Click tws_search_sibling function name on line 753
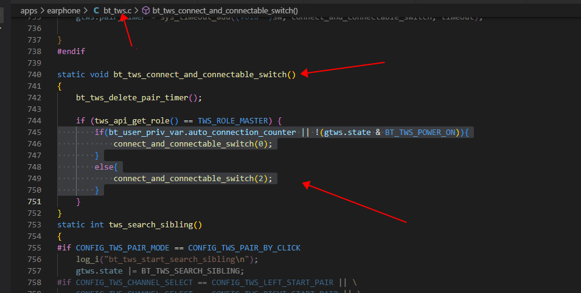This screenshot has width=581, height=293. click(151, 225)
